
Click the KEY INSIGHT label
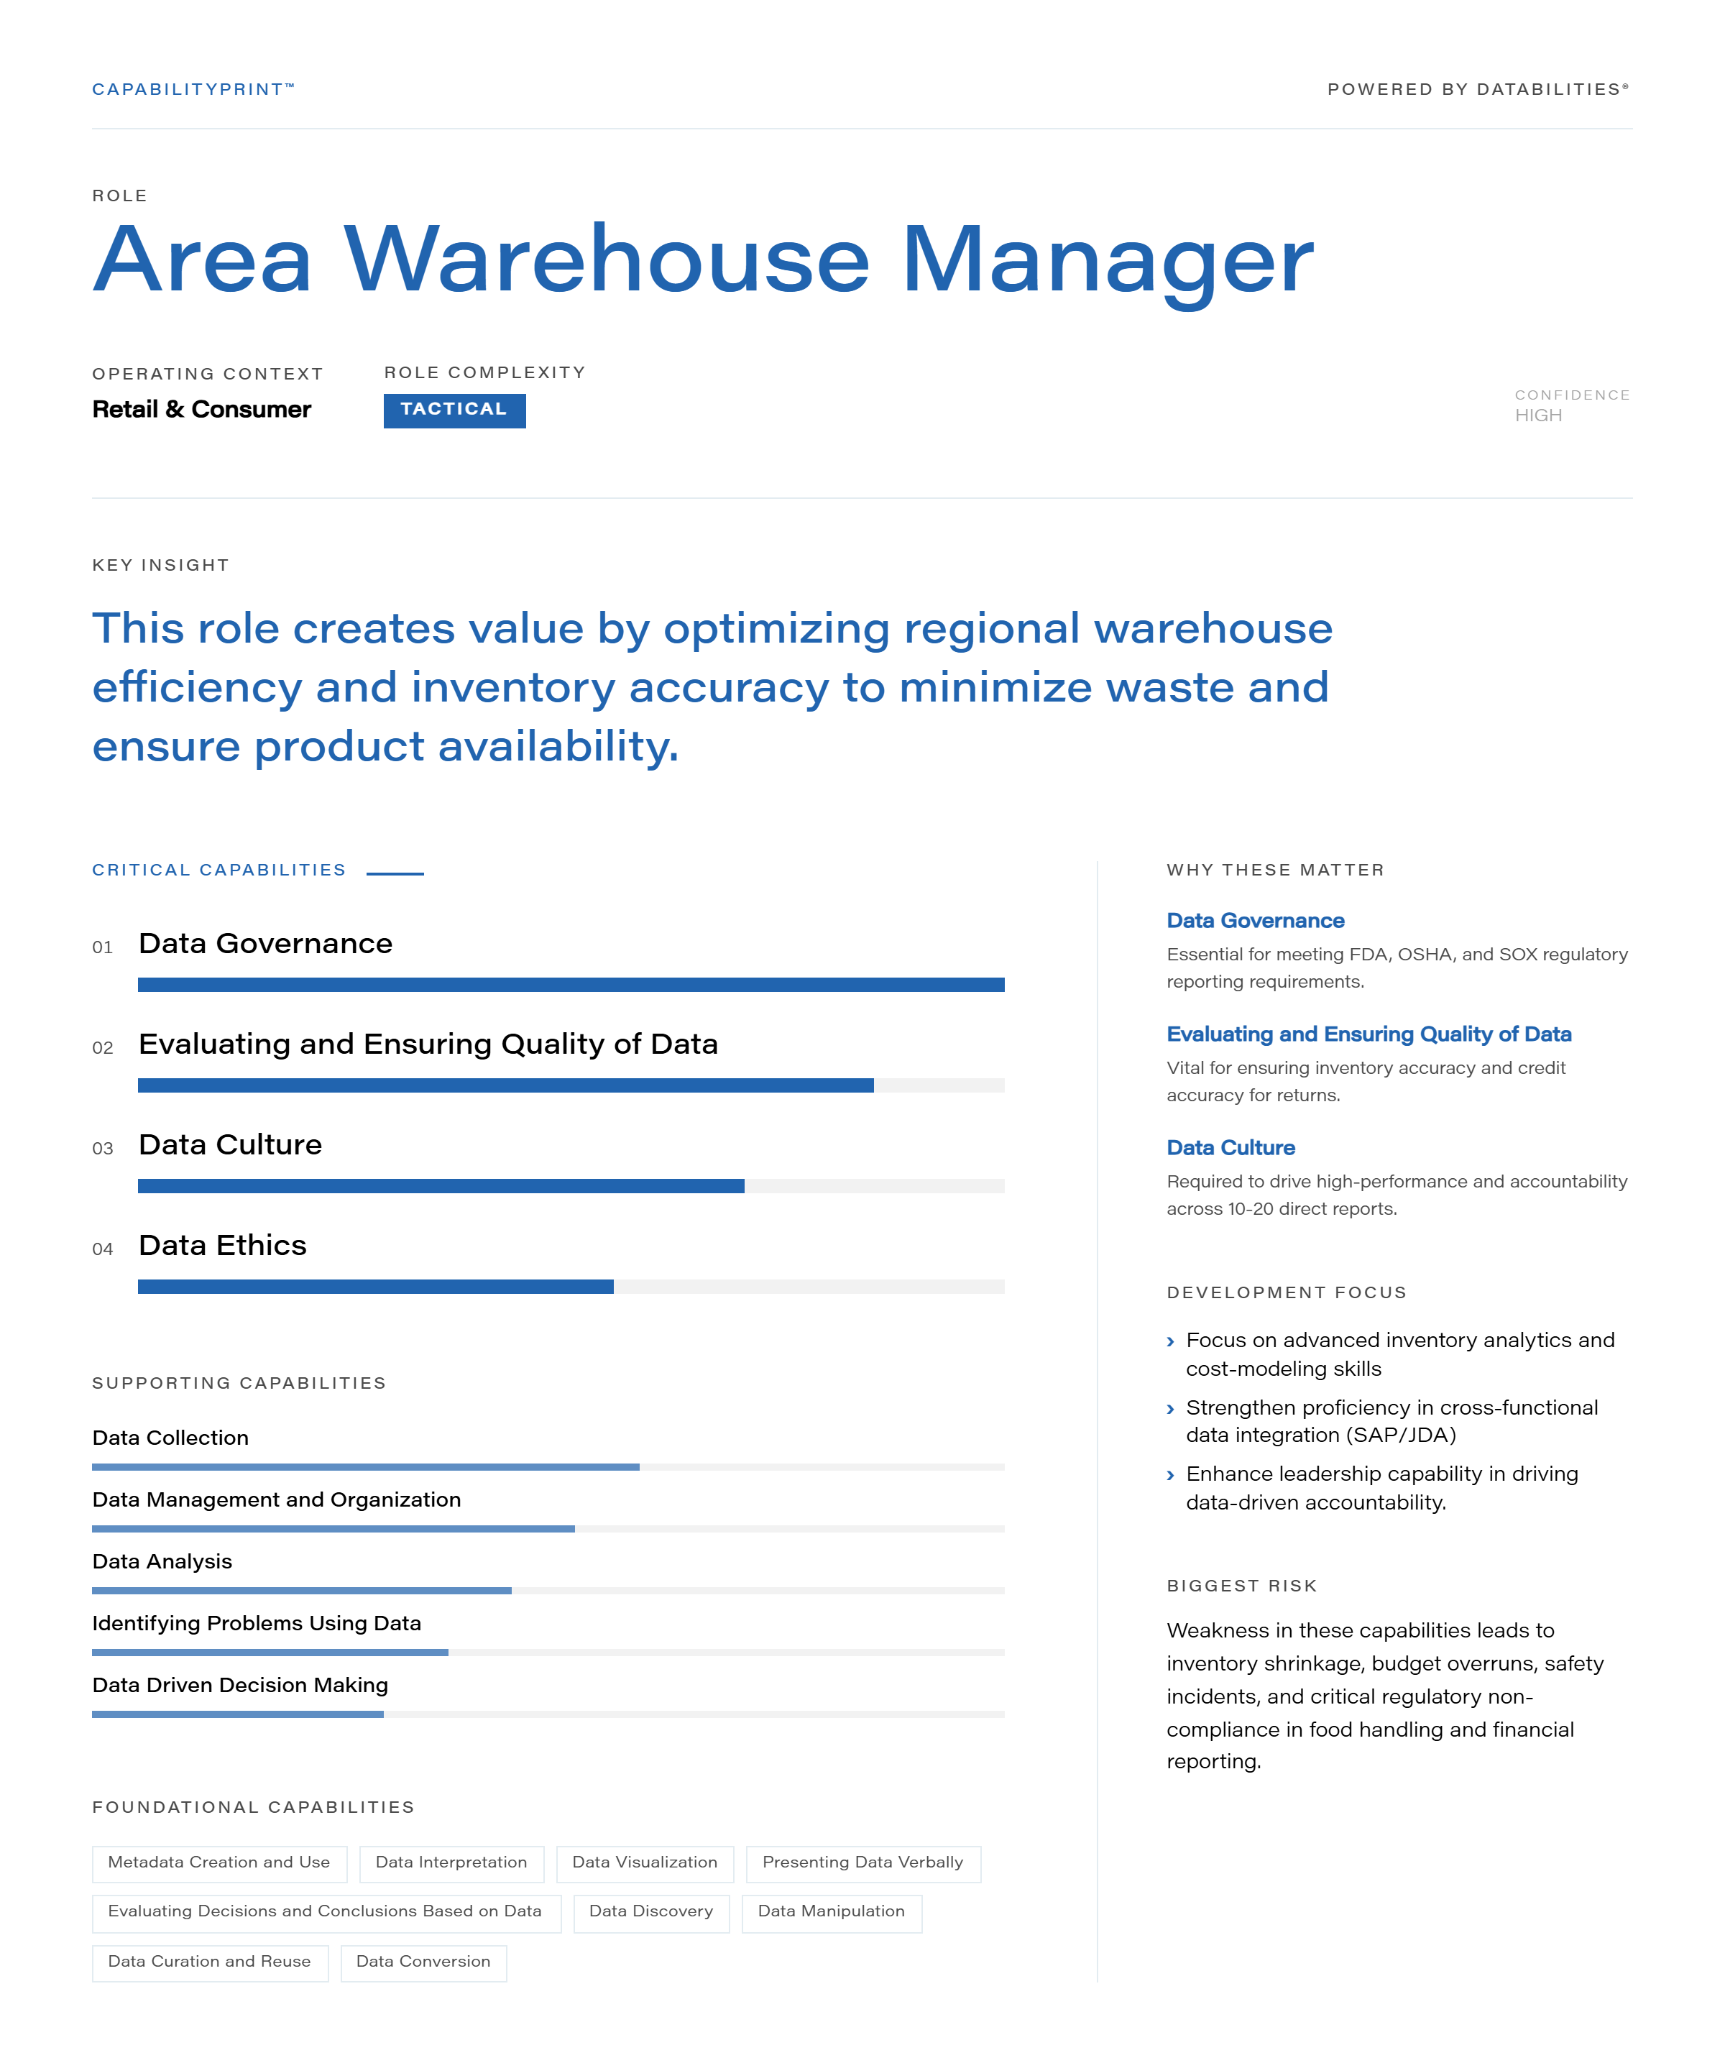[160, 565]
